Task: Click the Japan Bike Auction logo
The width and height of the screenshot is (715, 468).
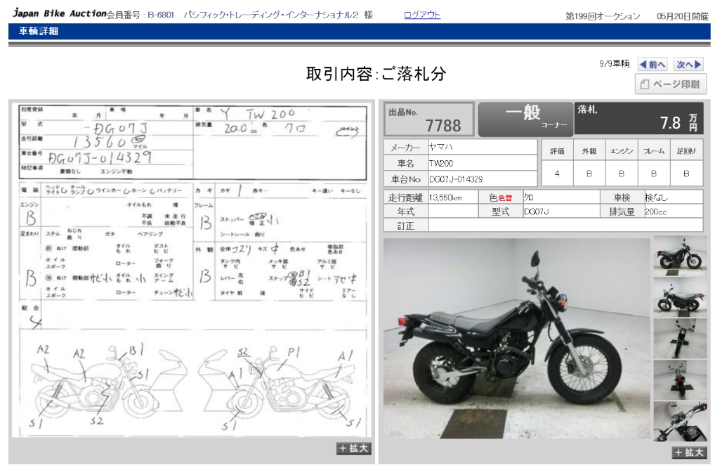Action: click(x=60, y=13)
